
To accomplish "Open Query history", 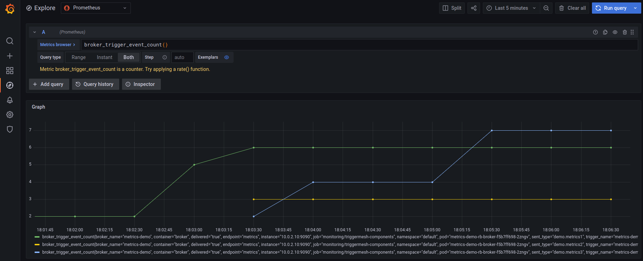I will (x=95, y=84).
